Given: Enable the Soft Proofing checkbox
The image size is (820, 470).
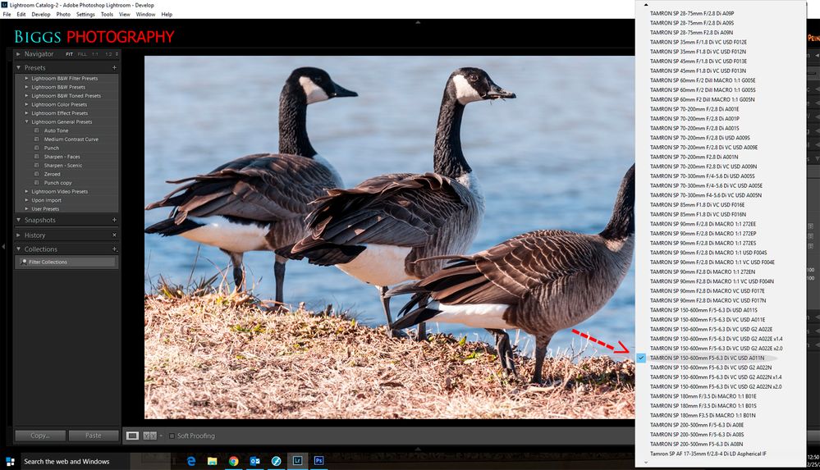Looking at the screenshot, I should pos(172,436).
